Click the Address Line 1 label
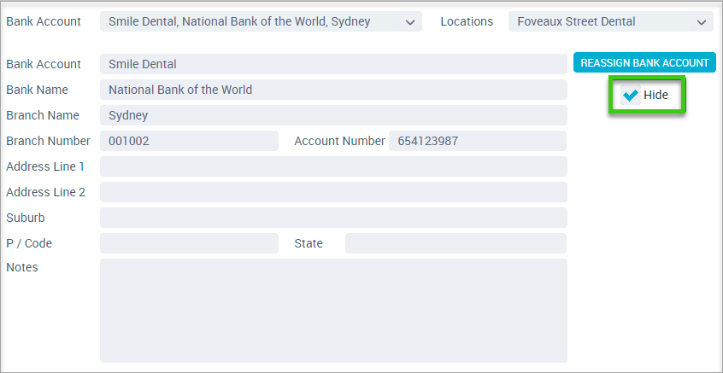The width and height of the screenshot is (723, 373). pos(45,166)
